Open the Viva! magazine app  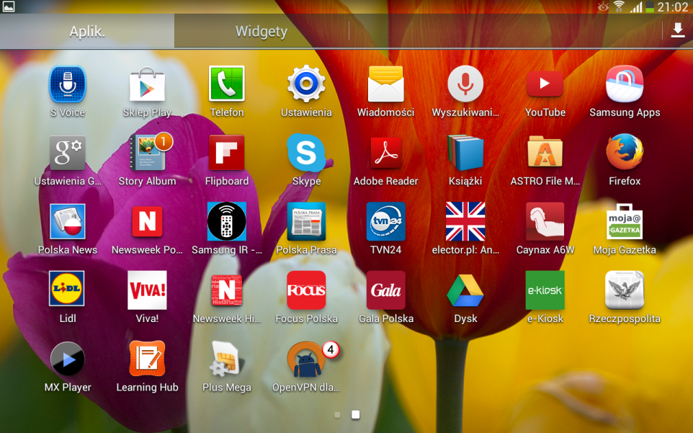[147, 290]
